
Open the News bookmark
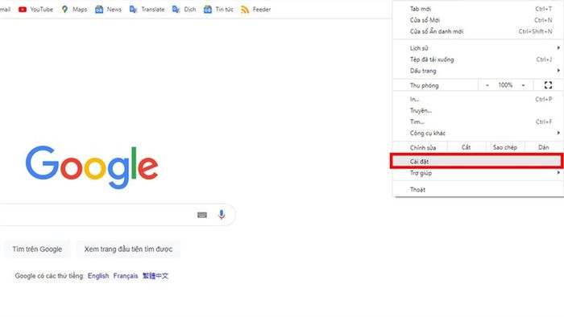pos(108,10)
